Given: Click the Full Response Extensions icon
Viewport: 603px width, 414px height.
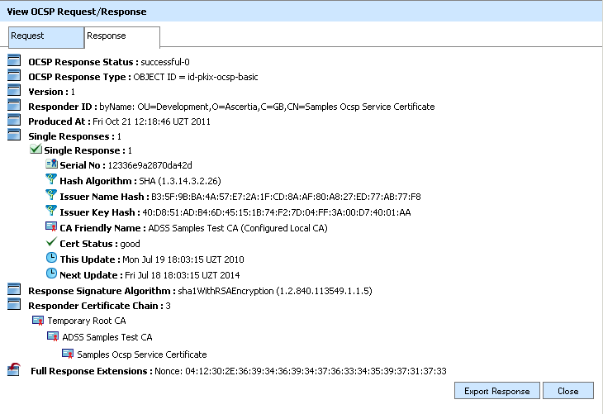Looking at the screenshot, I should pos(13,370).
